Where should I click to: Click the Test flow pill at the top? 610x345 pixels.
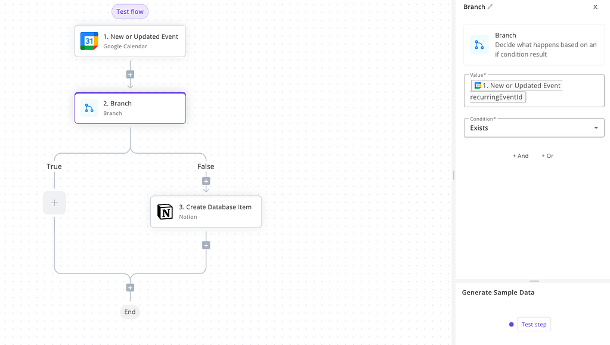pyautogui.click(x=129, y=11)
